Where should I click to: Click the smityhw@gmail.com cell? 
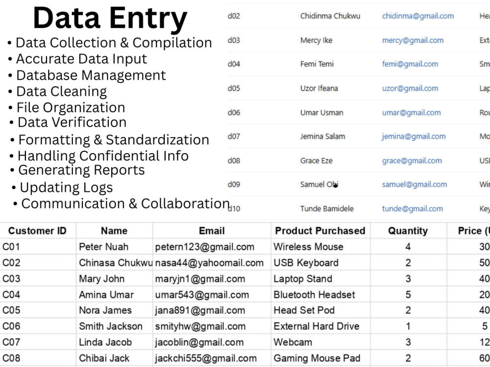(x=212, y=326)
